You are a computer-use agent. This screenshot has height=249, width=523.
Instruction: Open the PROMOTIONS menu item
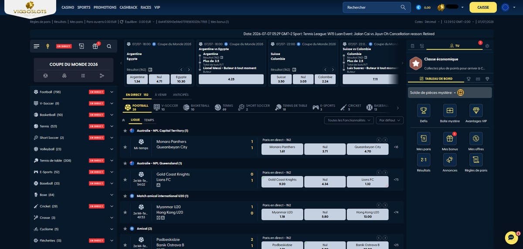click(x=105, y=7)
